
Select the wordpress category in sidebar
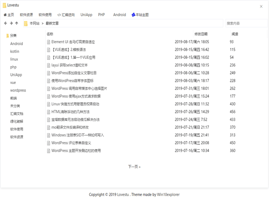18,90
